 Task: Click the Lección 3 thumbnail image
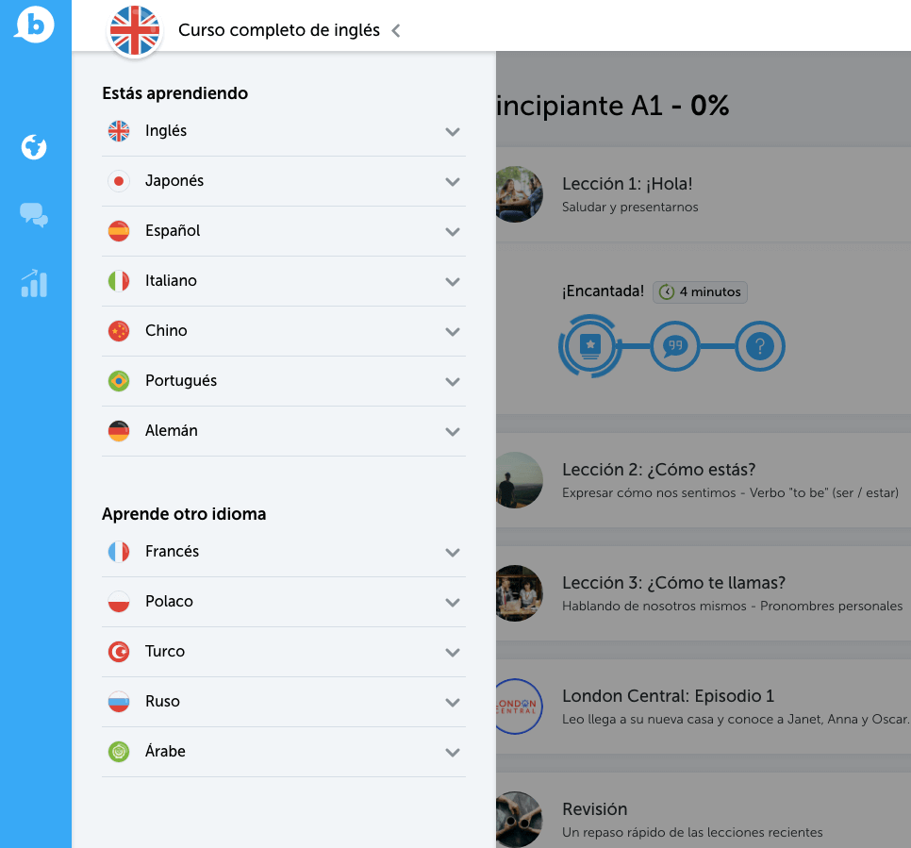click(x=518, y=593)
